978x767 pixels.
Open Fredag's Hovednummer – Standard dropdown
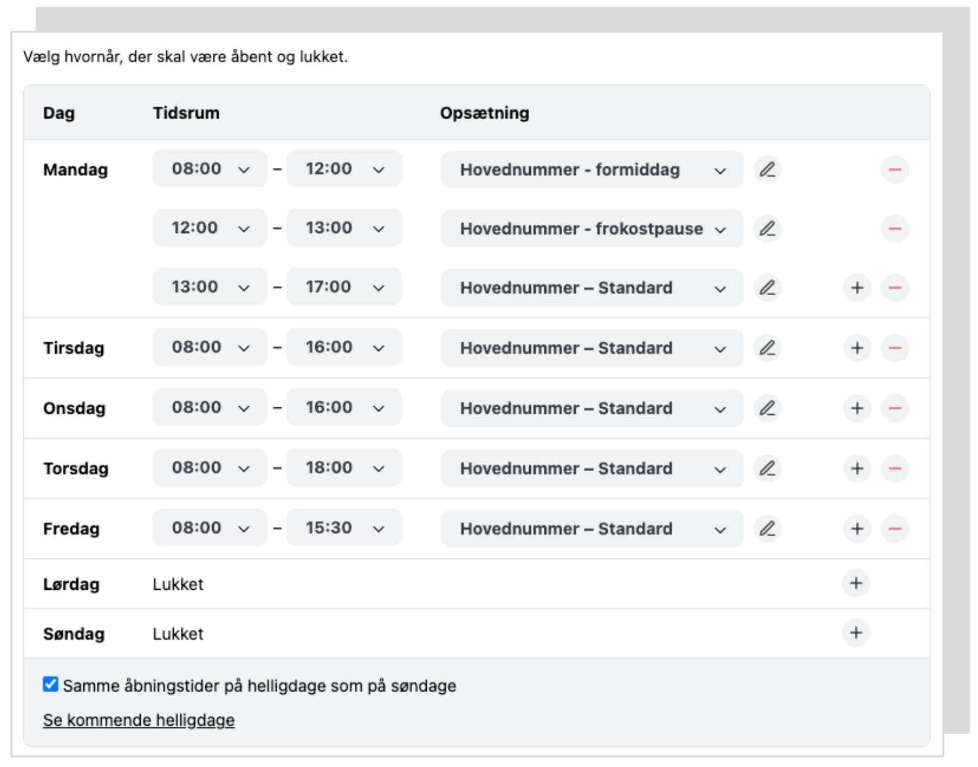point(592,529)
